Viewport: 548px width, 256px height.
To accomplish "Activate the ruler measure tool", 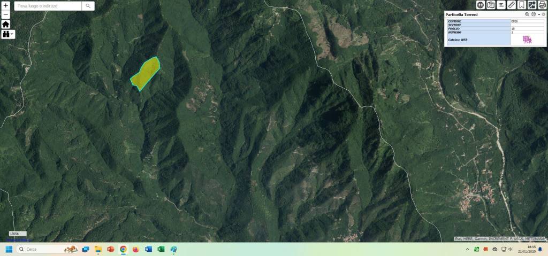I will click(x=511, y=5).
